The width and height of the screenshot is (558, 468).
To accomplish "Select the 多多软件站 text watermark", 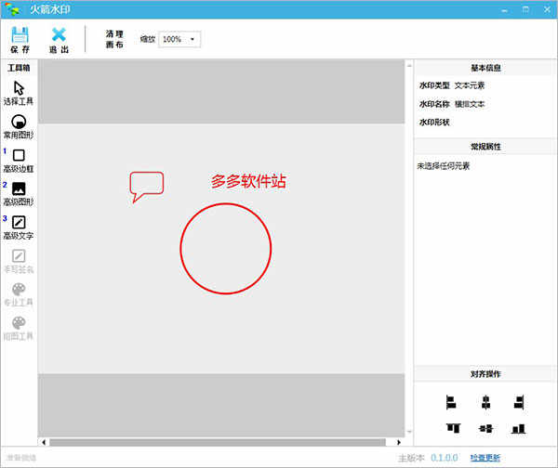I will click(x=248, y=181).
